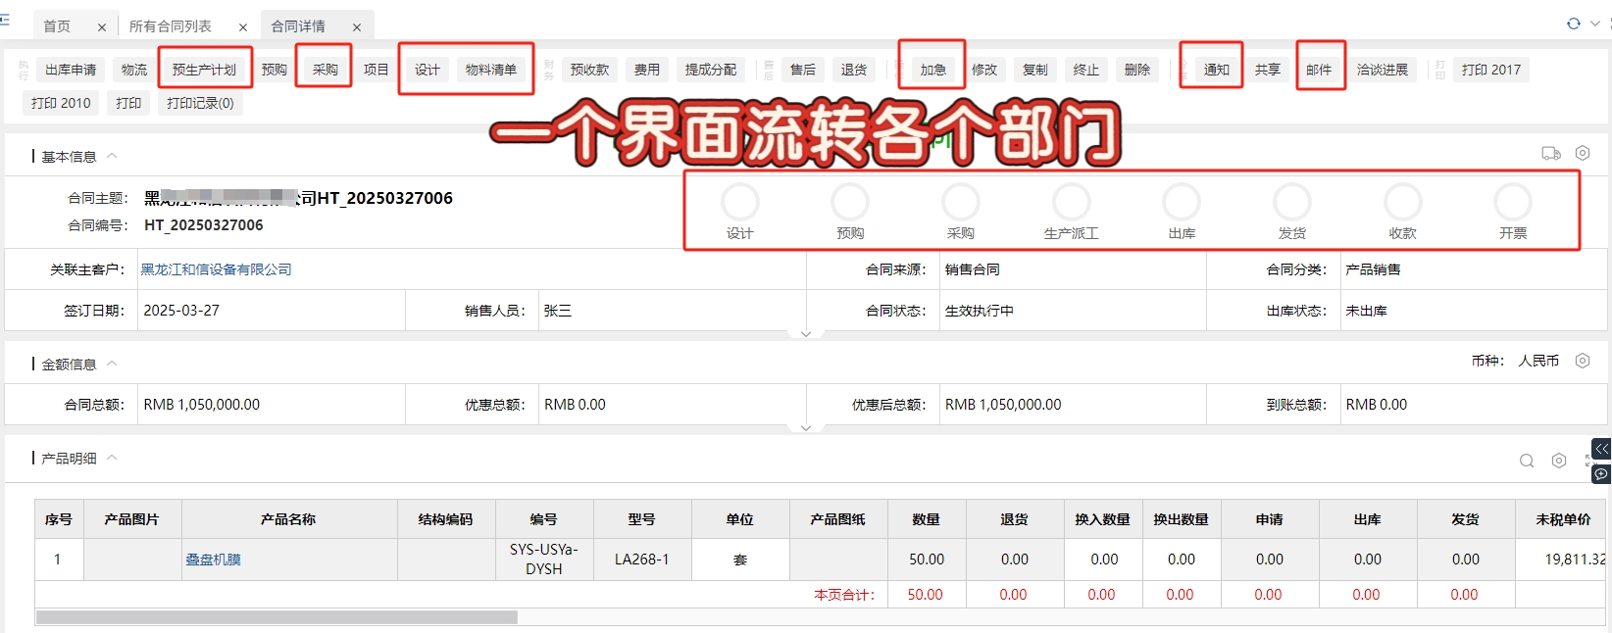Click the 预购 progress step circle
Viewport: 1612px width, 633px height.
tap(850, 202)
